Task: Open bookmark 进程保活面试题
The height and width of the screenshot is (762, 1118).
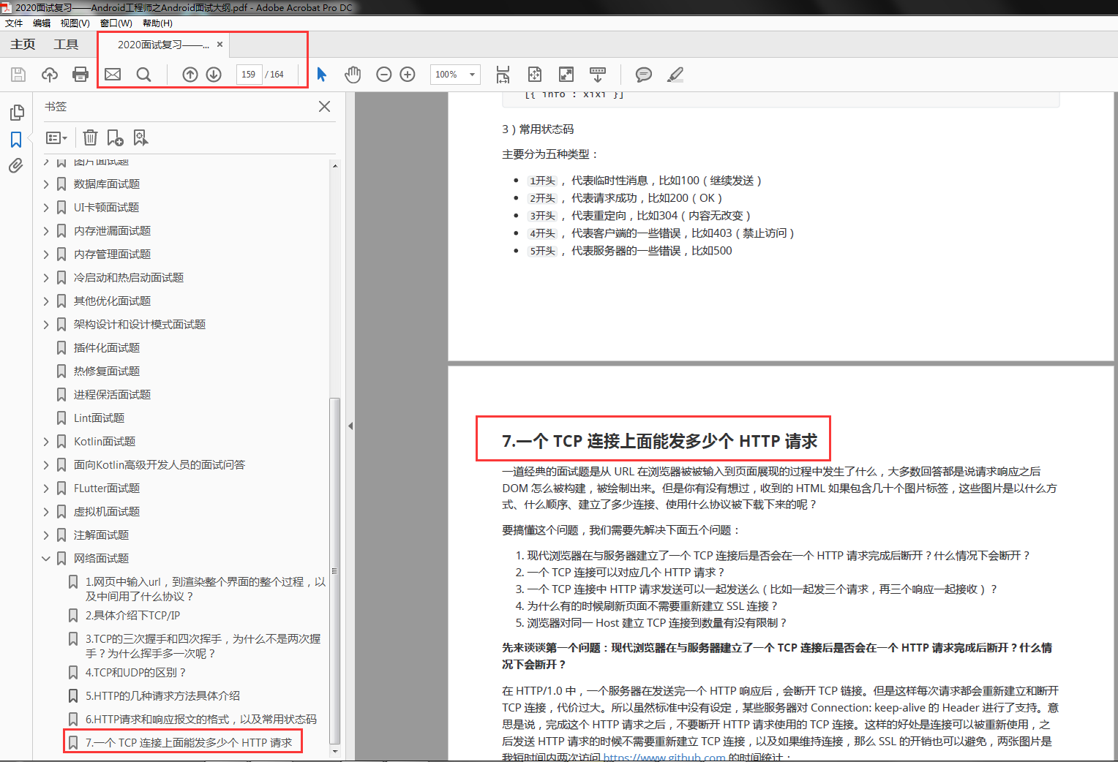Action: pyautogui.click(x=112, y=395)
